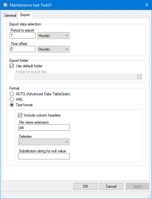Focus the Period to export value field
The height and width of the screenshot is (199, 152).
pos(23,35)
